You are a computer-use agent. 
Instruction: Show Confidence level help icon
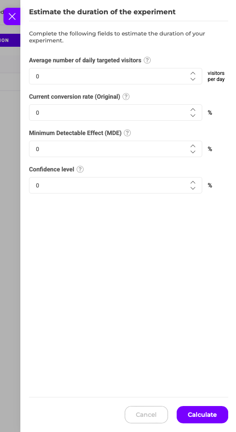point(80,169)
